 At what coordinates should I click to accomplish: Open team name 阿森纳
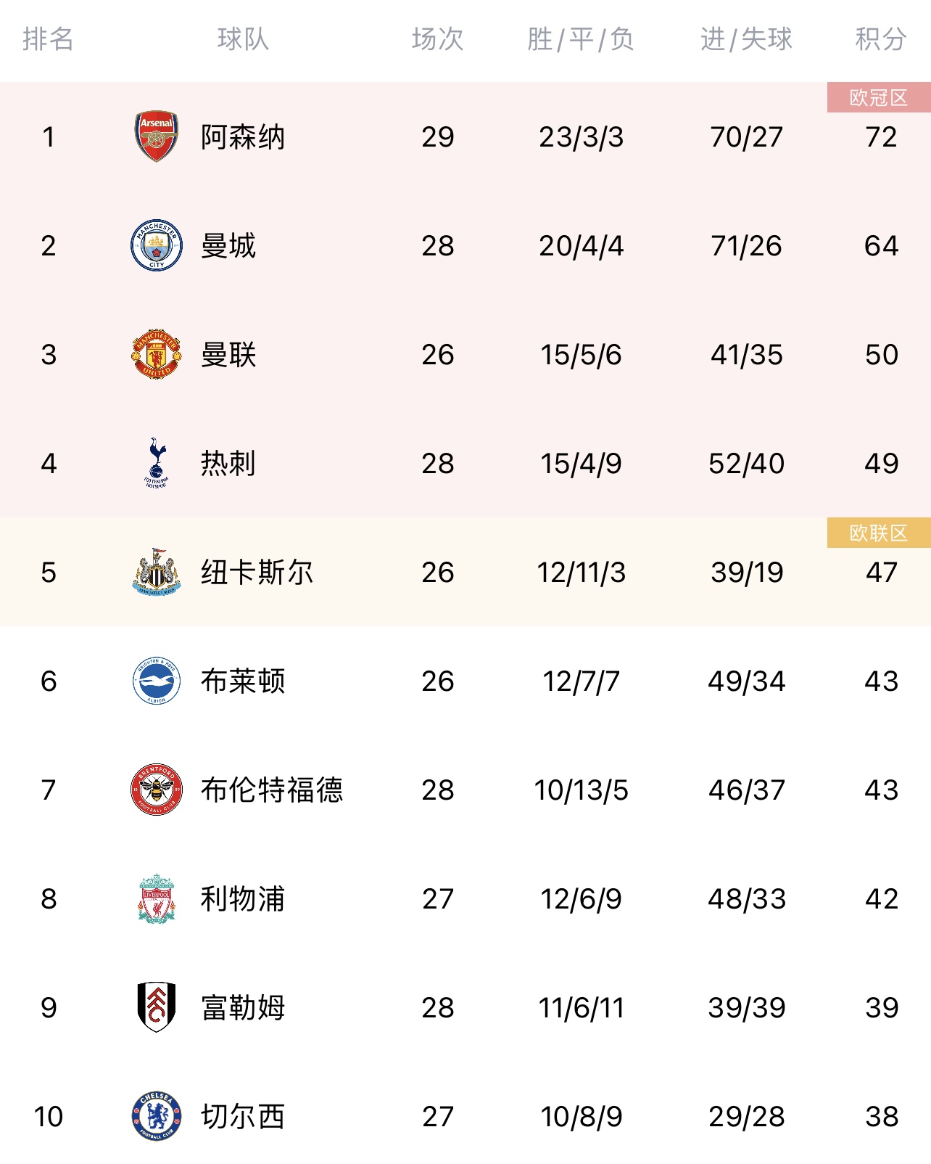tap(243, 137)
